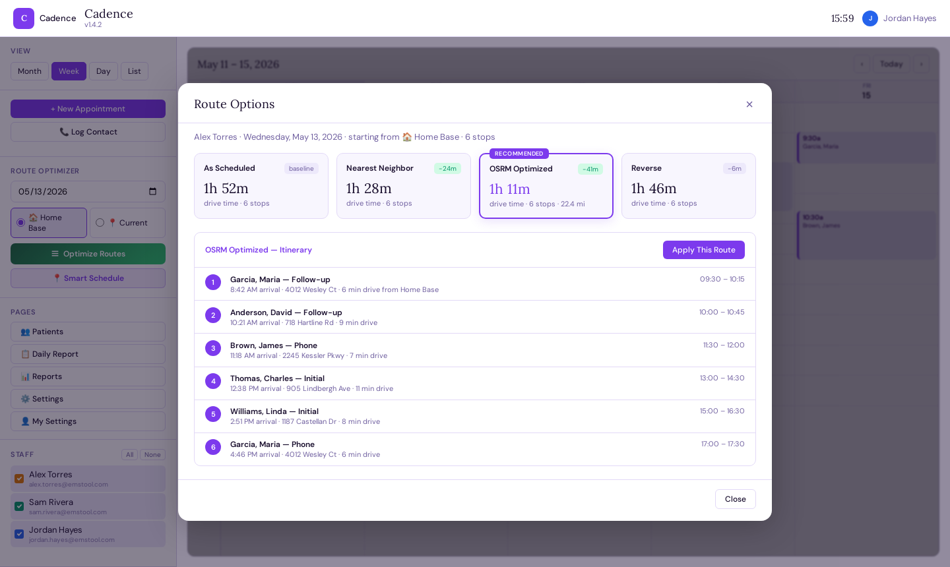Go to next week arrow in calendar
The width and height of the screenshot is (950, 567).
922,64
